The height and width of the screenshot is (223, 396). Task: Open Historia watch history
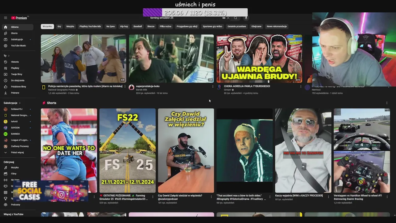pyautogui.click(x=17, y=62)
